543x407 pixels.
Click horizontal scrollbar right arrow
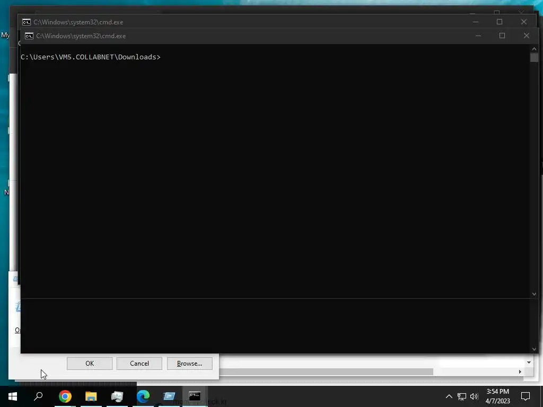coord(520,371)
